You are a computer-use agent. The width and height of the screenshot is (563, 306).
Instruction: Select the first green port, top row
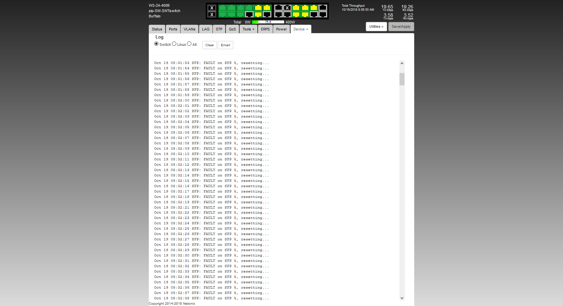tap(223, 8)
